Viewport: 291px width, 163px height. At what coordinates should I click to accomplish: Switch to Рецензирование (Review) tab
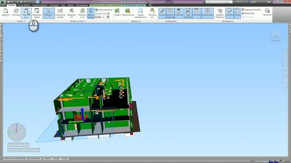(40, 5)
